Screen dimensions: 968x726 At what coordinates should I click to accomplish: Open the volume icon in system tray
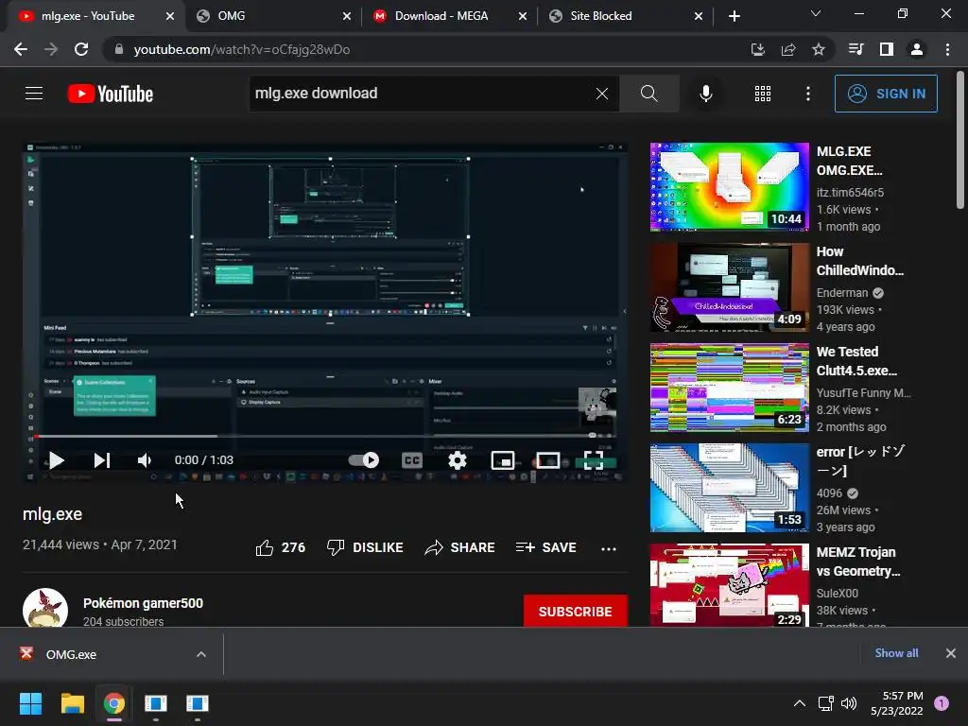(850, 703)
